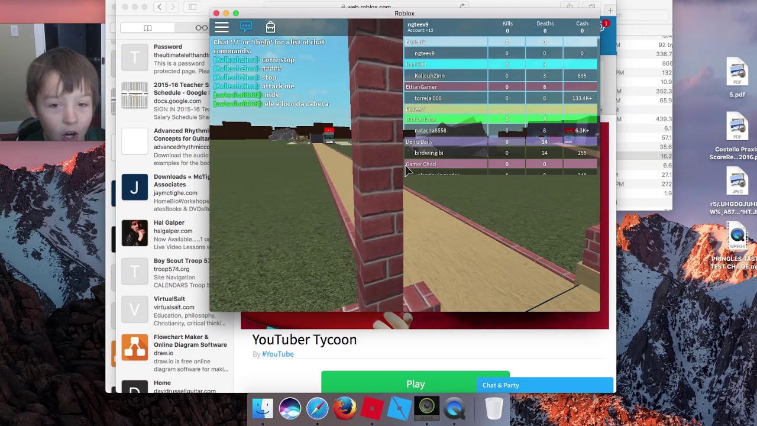This screenshot has height=426, width=757.
Task: Open Firefox from the Dock
Action: click(344, 408)
